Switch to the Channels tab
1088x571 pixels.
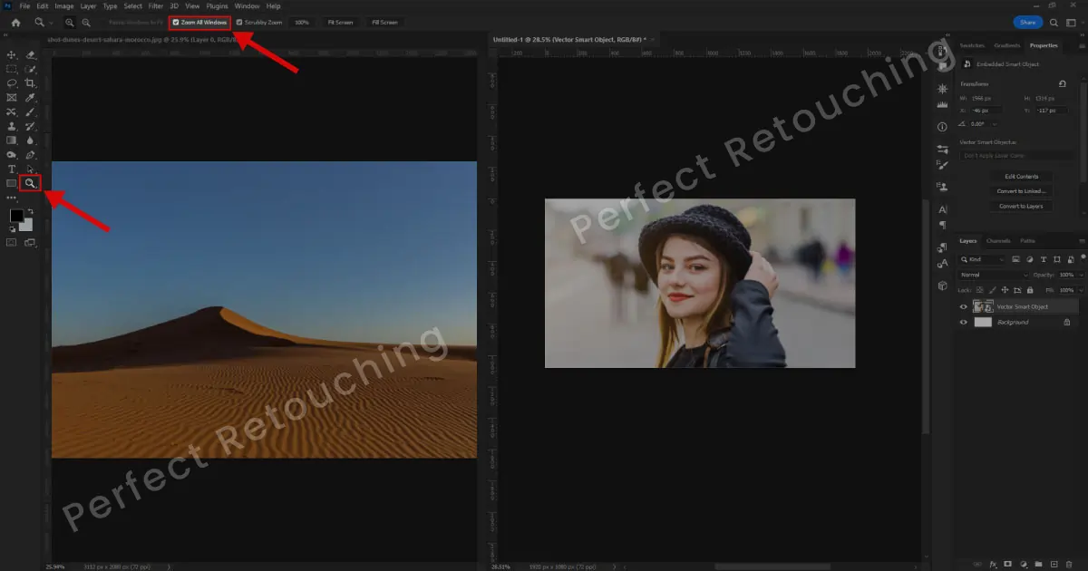[x=998, y=241]
